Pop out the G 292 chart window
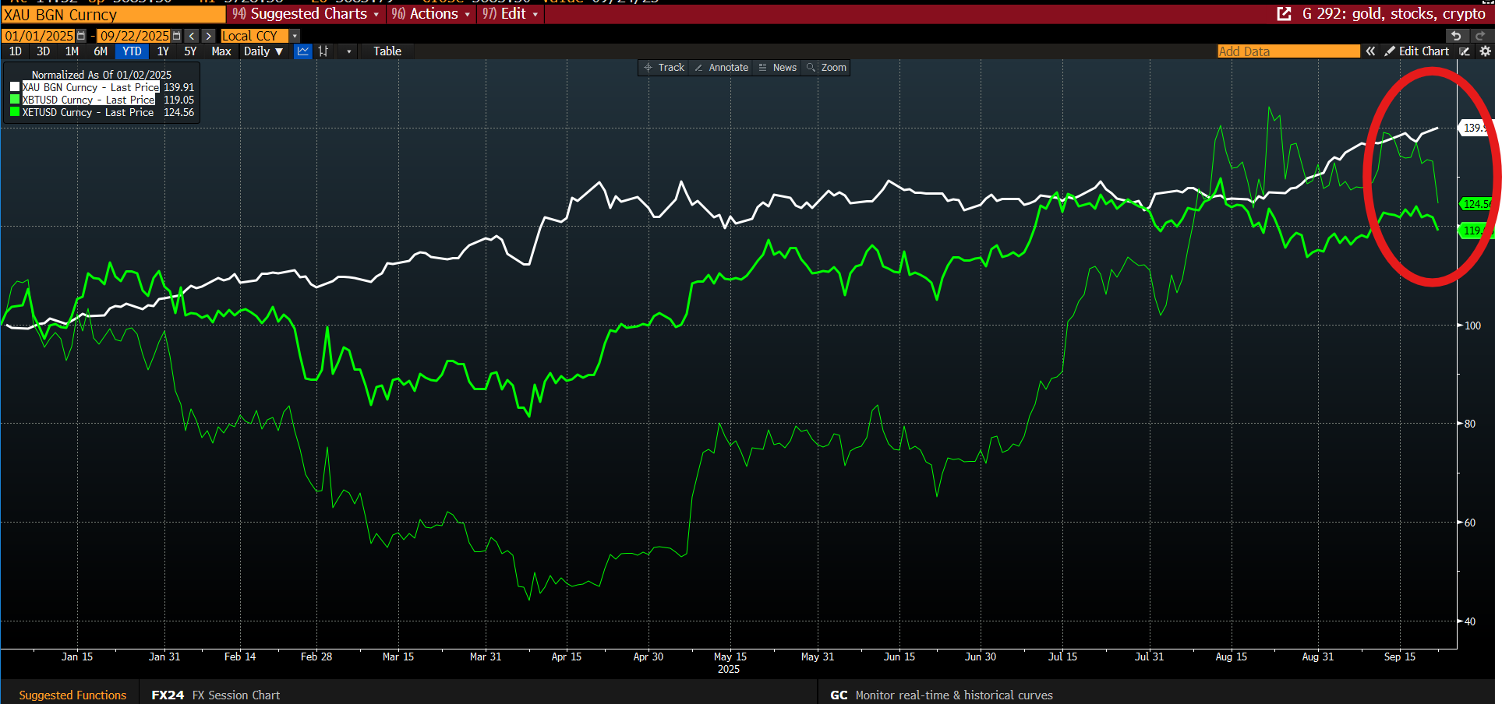 coord(1284,14)
